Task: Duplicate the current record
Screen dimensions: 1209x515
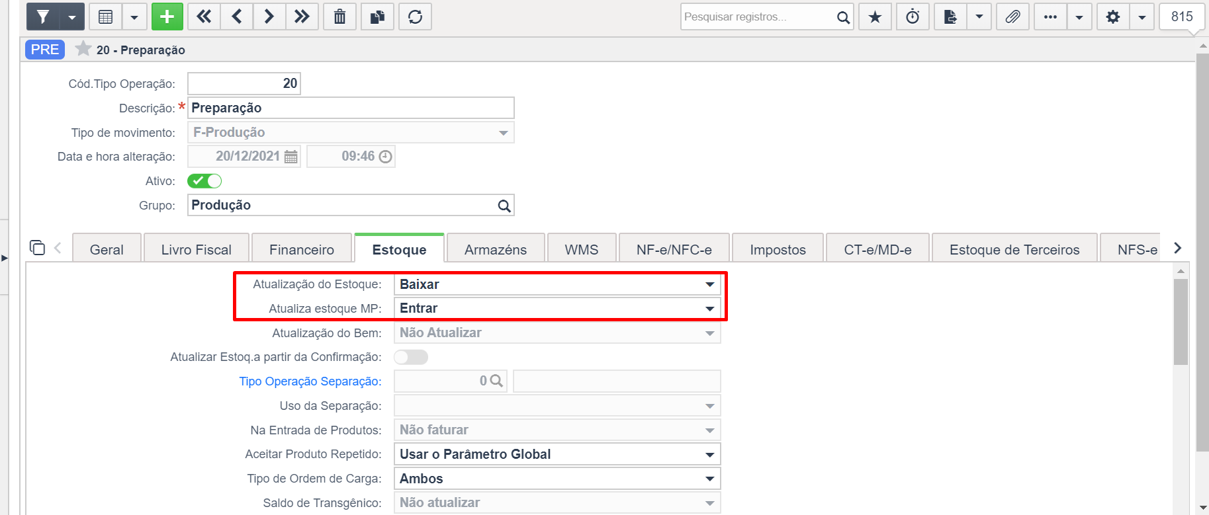Action: 378,17
